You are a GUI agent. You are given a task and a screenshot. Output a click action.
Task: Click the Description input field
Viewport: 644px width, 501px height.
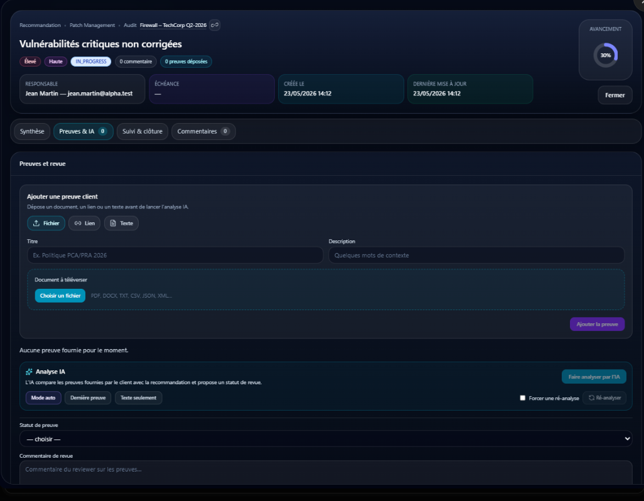(476, 255)
